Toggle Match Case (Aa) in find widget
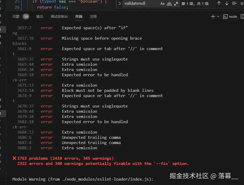 coord(162,4)
